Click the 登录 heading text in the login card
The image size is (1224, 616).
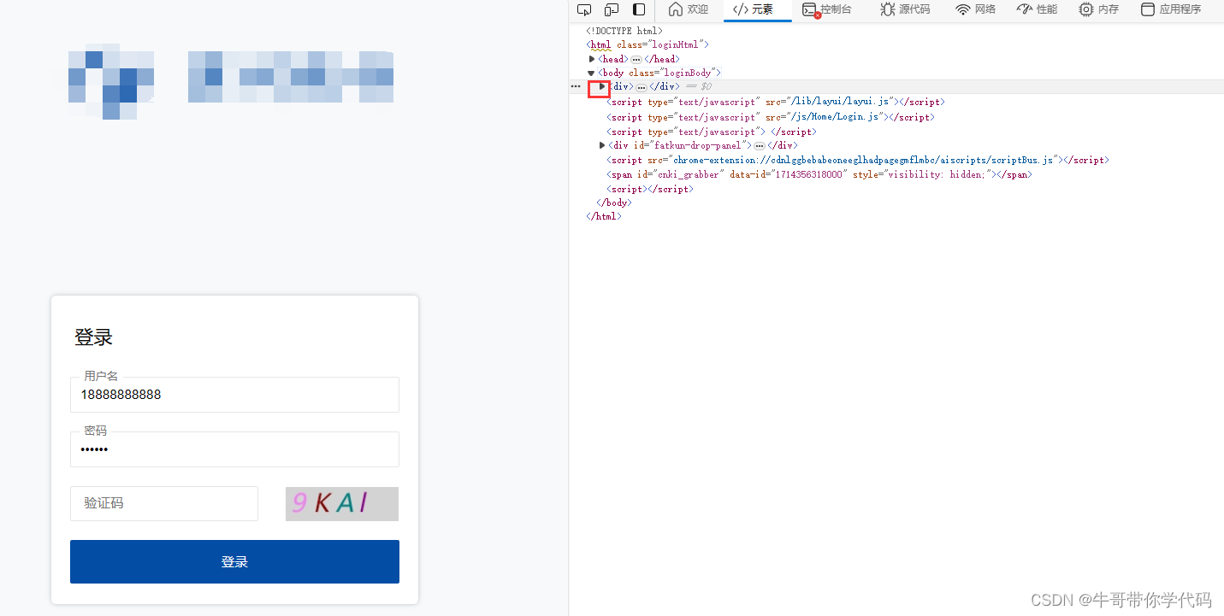tap(93, 337)
